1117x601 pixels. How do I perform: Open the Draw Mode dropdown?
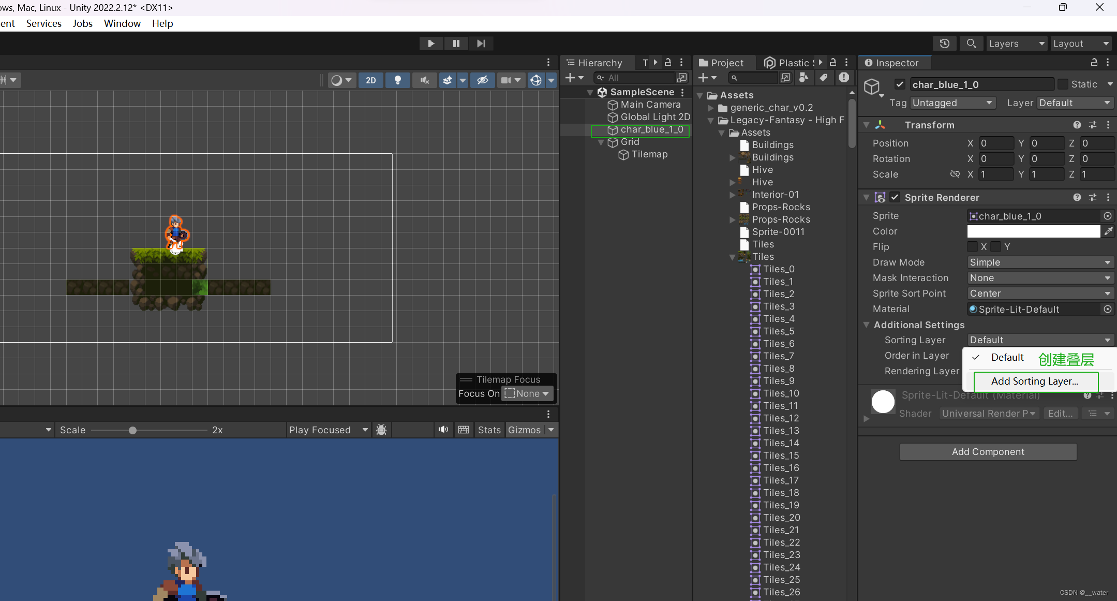tap(1040, 262)
